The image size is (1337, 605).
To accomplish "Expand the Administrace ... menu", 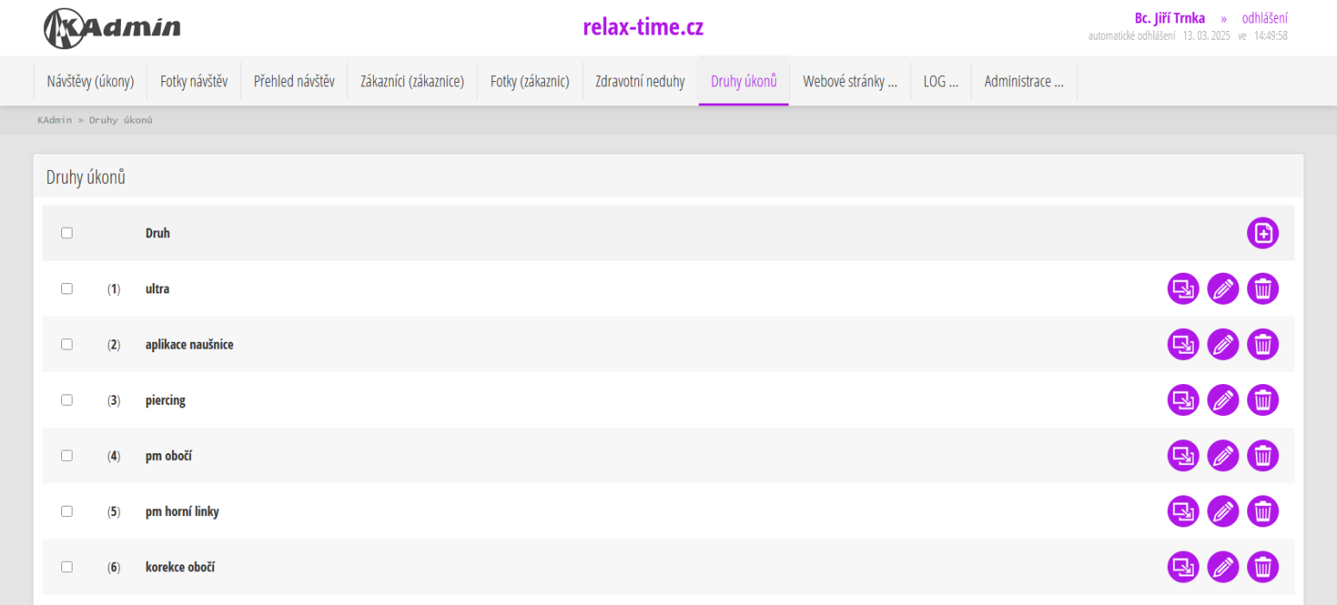I will click(1023, 82).
